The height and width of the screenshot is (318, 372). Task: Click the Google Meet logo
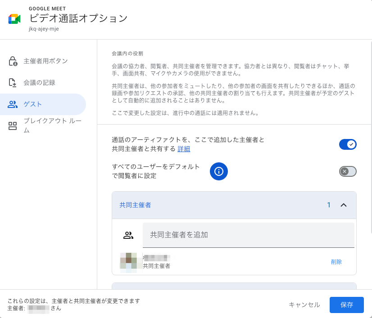[x=14, y=19]
